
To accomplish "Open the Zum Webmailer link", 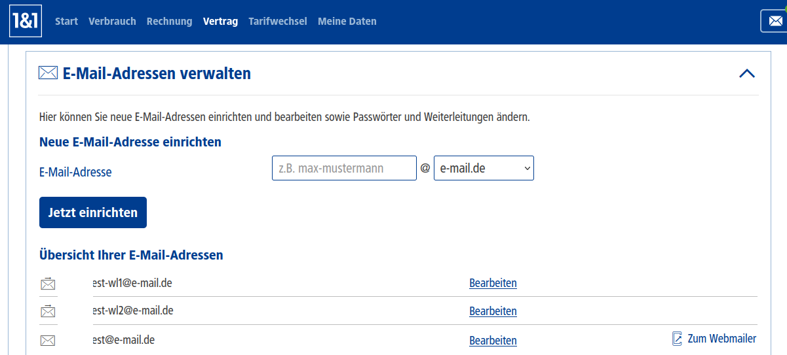I will pyautogui.click(x=721, y=339).
